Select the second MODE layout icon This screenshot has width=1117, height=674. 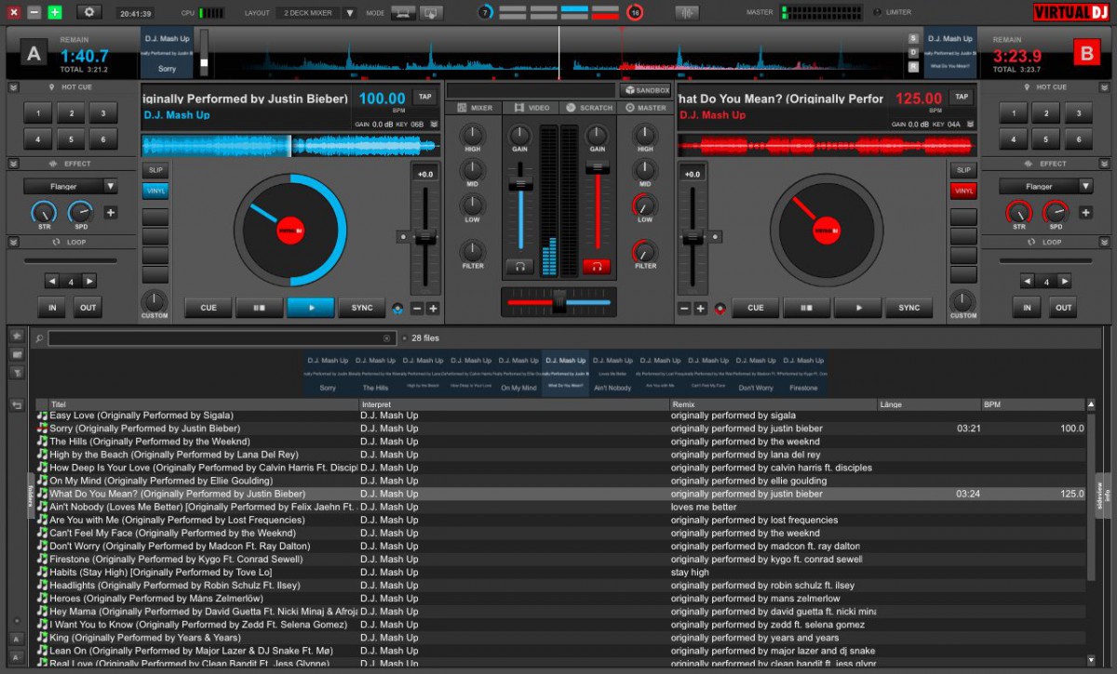430,13
